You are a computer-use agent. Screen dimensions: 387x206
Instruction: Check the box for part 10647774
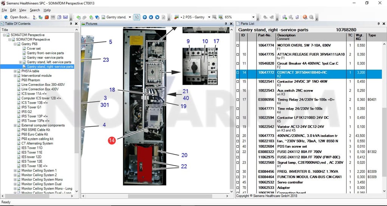click(x=238, y=46)
